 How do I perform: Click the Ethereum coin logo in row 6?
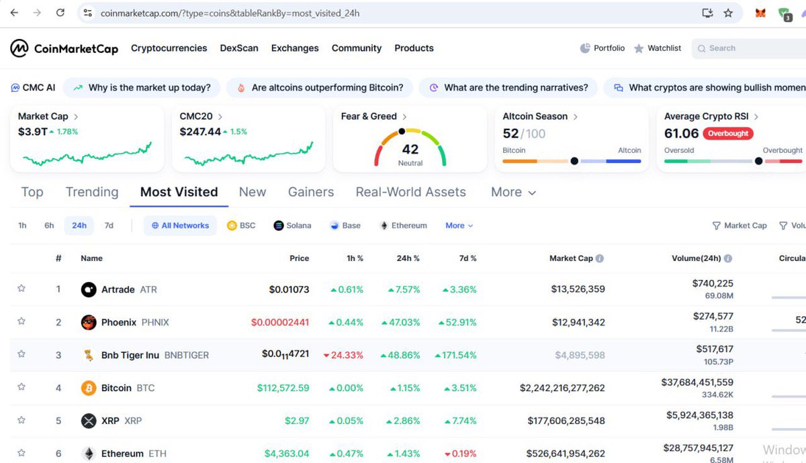tap(89, 454)
